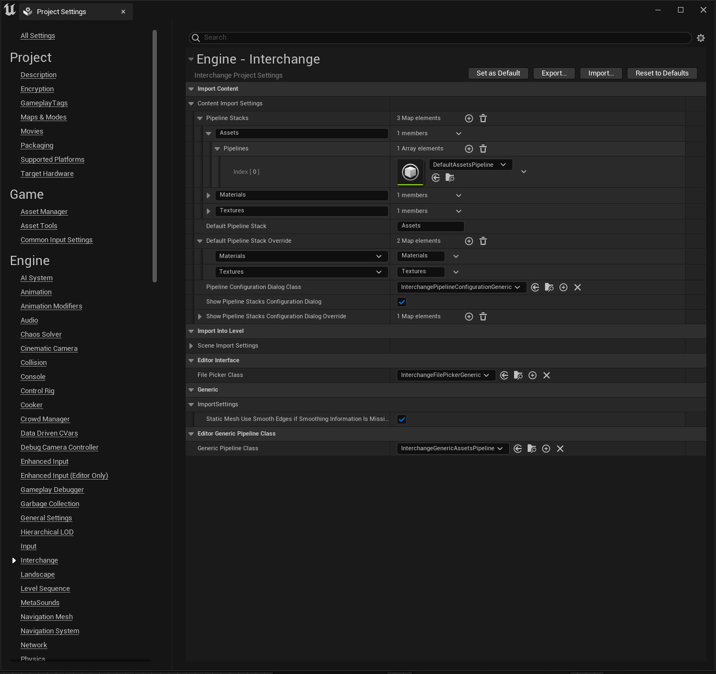Image resolution: width=716 pixels, height=674 pixels.
Task: Open Collision settings
Action: coord(34,363)
